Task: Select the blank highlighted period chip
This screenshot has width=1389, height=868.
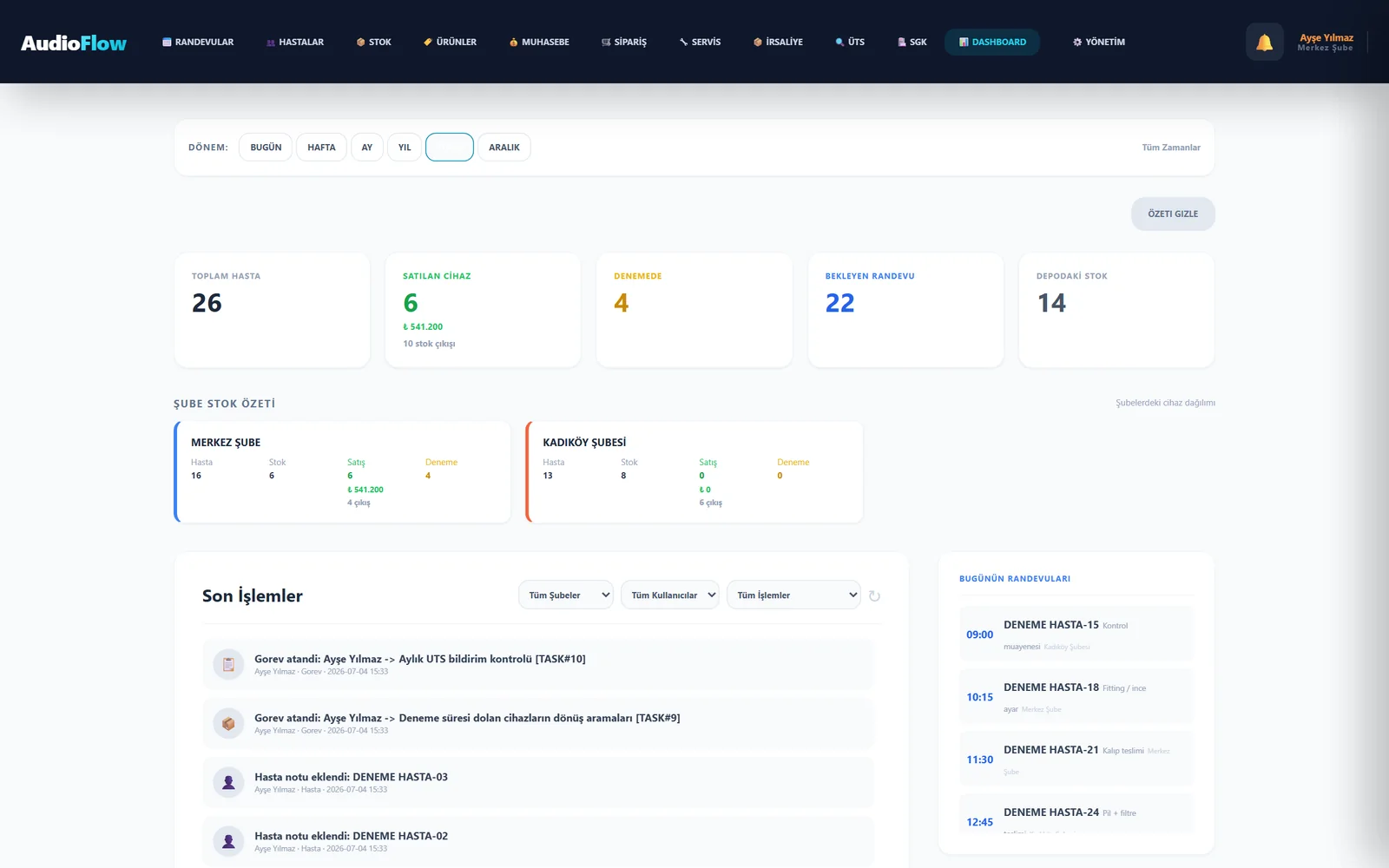Action: coord(450,148)
